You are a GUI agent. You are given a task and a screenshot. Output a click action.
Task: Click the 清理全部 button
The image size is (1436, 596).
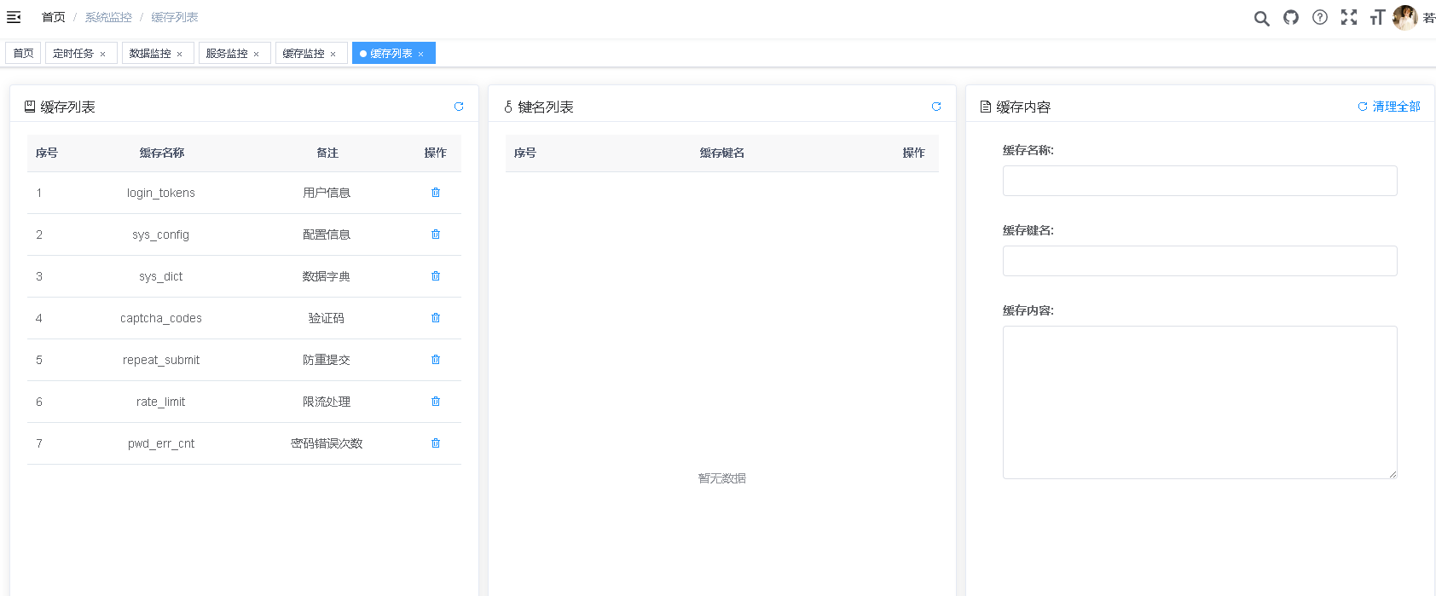pyautogui.click(x=1389, y=107)
